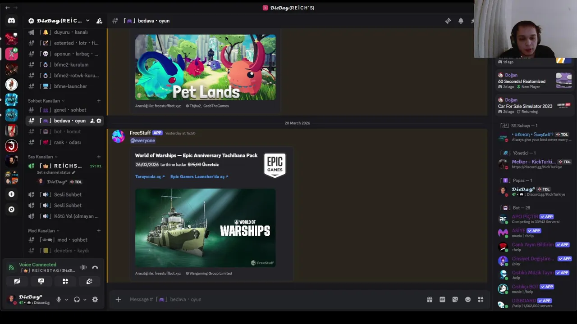
Task: Open the Pet Lands embed image
Action: [205, 67]
